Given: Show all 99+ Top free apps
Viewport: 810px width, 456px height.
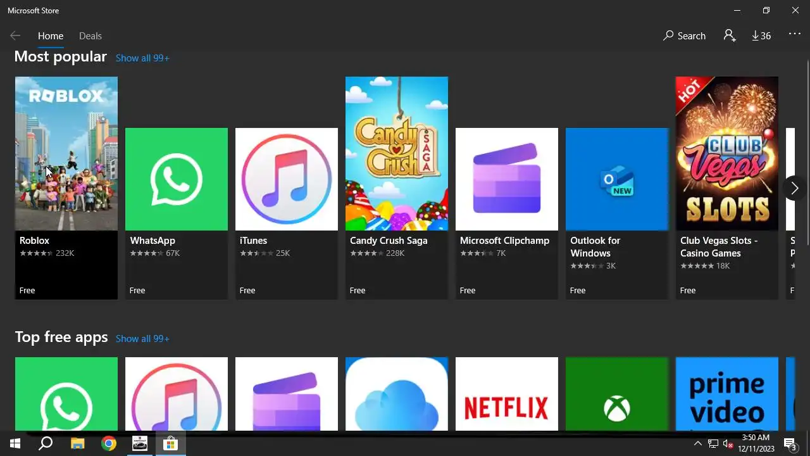Looking at the screenshot, I should coord(142,339).
